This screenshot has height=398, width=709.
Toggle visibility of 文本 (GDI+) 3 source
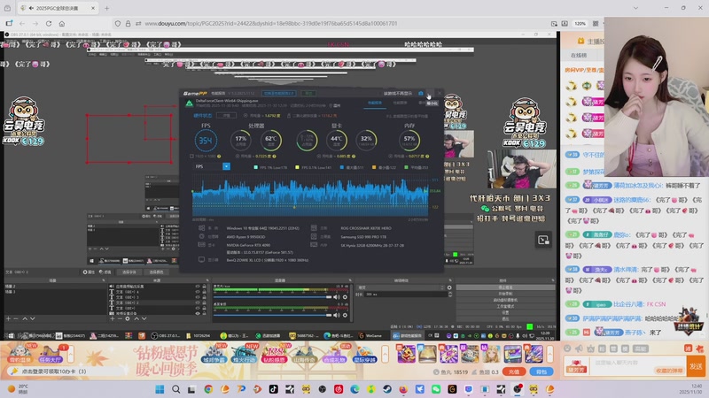coord(197,297)
